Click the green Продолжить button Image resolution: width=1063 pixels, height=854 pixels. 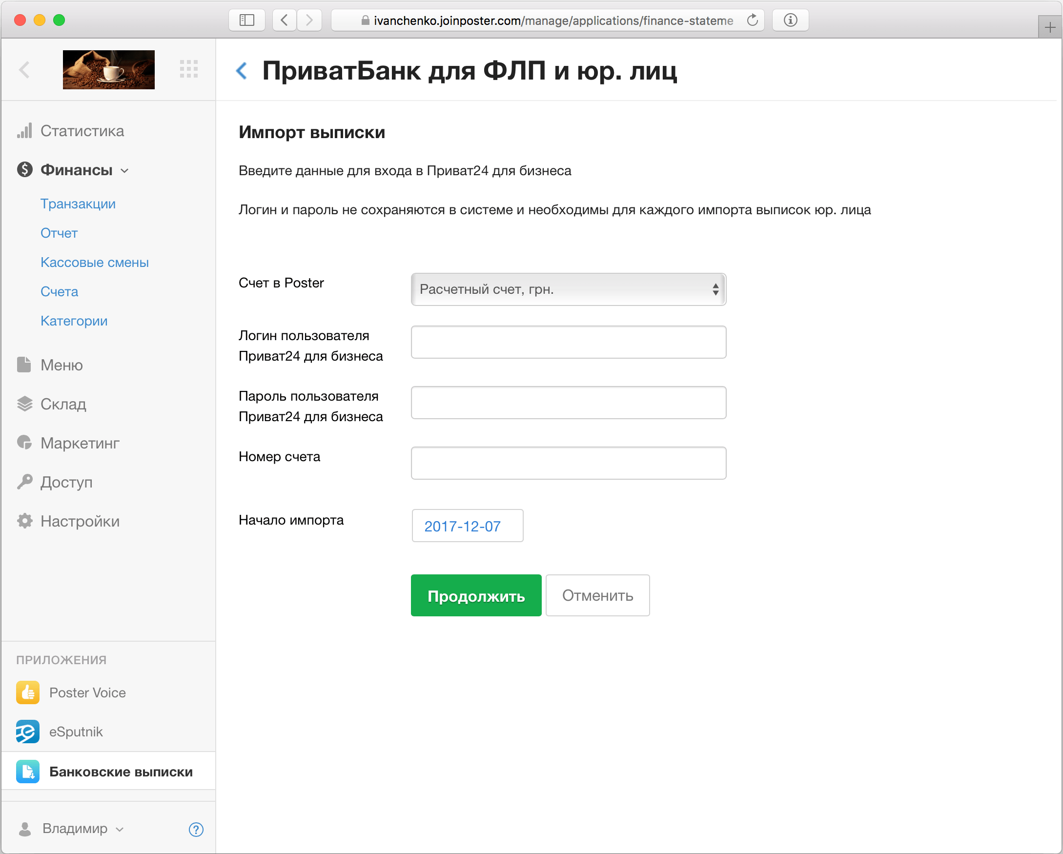tap(476, 596)
